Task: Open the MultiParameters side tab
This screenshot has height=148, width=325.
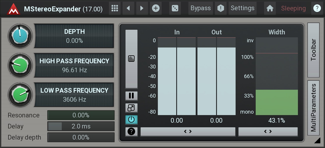Action: pyautogui.click(x=313, y=108)
